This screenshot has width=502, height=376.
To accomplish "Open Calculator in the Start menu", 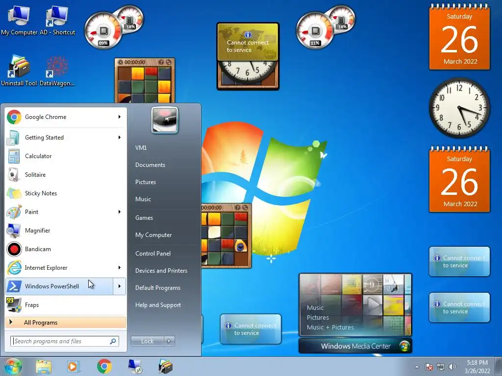I will coord(66,156).
